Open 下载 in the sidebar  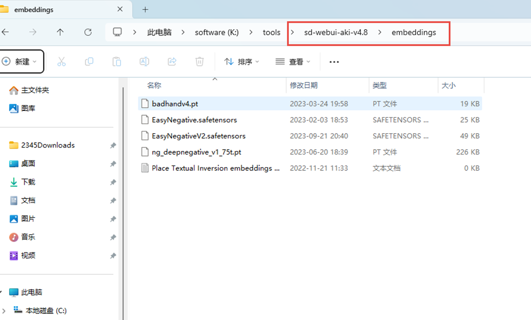(22, 182)
